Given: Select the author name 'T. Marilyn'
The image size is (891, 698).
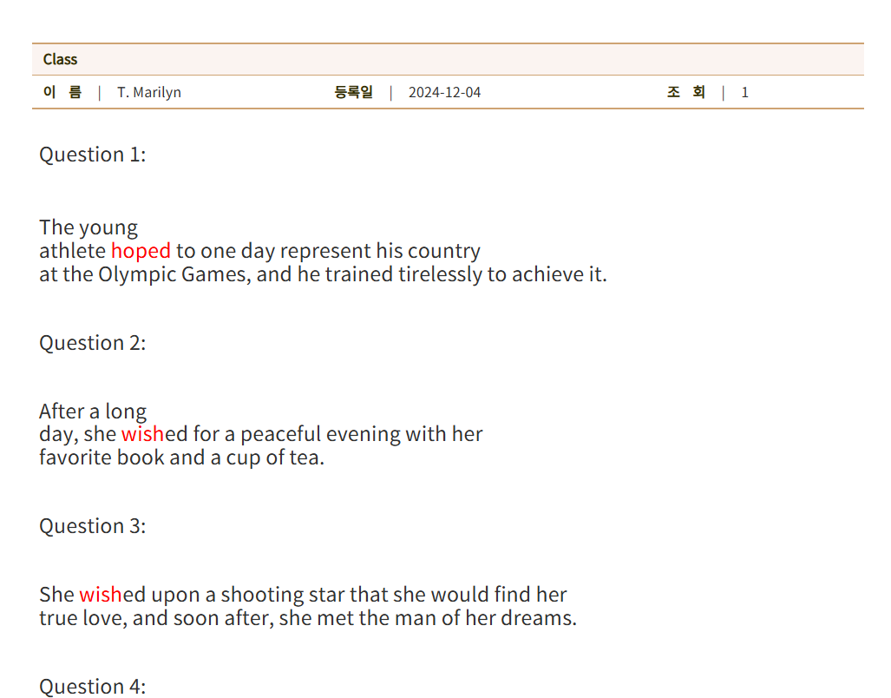Looking at the screenshot, I should coord(149,92).
